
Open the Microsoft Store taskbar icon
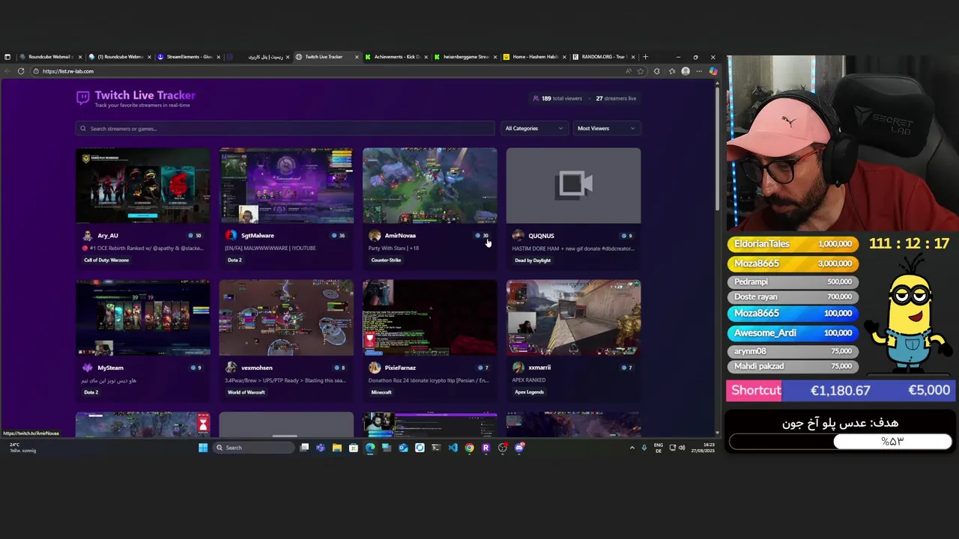(354, 448)
